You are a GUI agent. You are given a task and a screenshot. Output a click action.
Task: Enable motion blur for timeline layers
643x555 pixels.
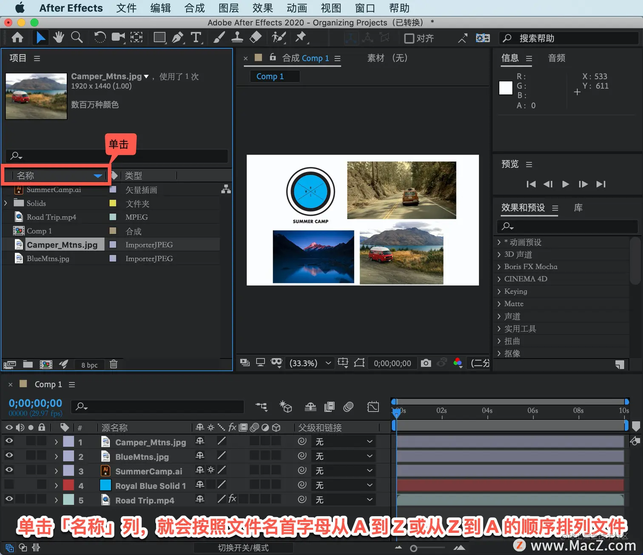(x=348, y=407)
